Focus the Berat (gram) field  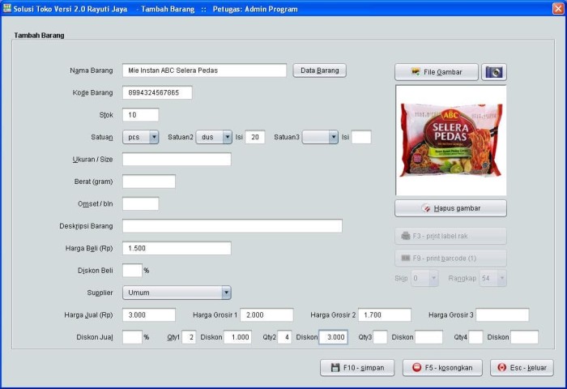148,182
